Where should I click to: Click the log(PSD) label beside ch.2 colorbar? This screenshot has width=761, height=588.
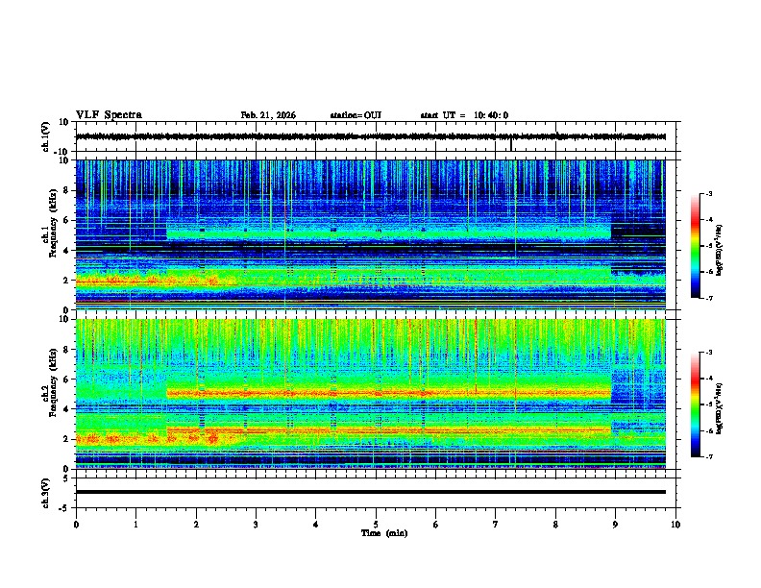click(x=721, y=408)
